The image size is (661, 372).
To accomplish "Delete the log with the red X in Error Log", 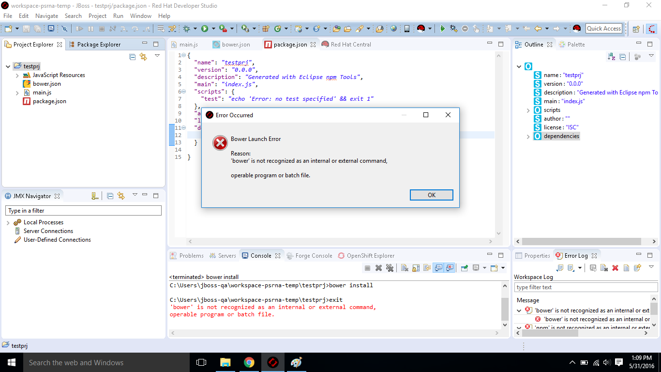I will click(615, 268).
